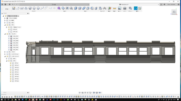Select the Fillet sketch tool icon
181x101 pixels.
click(46, 8)
